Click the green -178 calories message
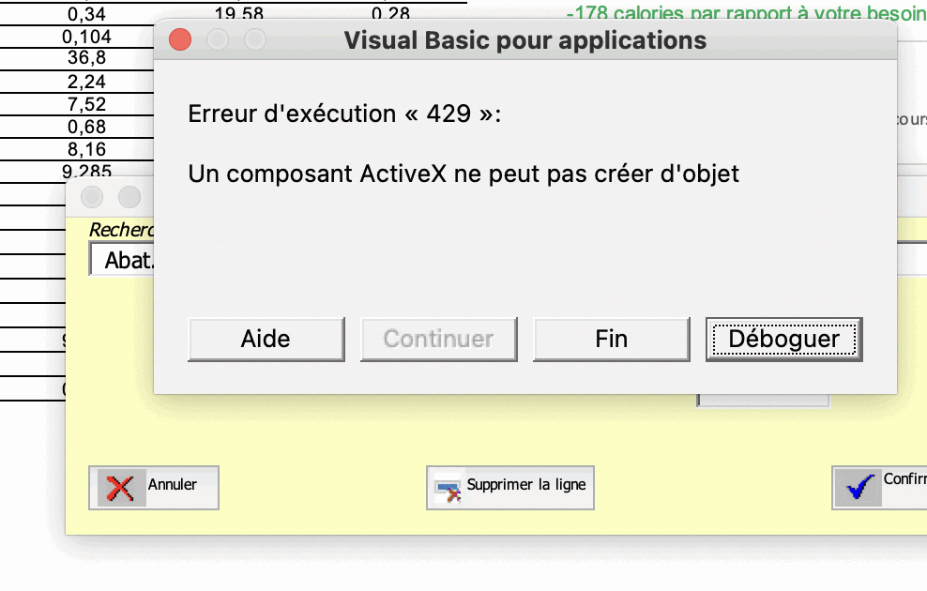Viewport: 927px width, 591px height. click(746, 14)
